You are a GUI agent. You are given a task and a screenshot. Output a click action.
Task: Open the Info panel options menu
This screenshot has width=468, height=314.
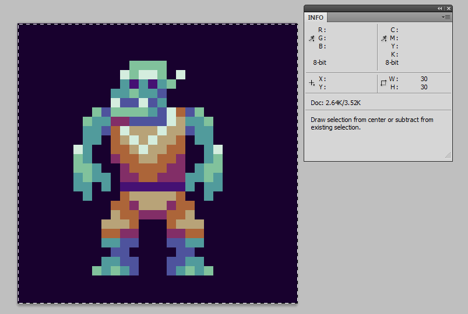[x=446, y=18]
